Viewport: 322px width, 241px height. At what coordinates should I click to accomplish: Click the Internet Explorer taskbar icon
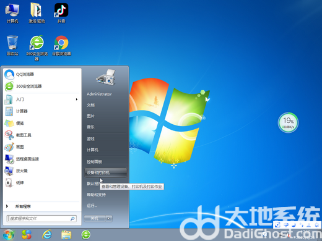click(x=47, y=234)
